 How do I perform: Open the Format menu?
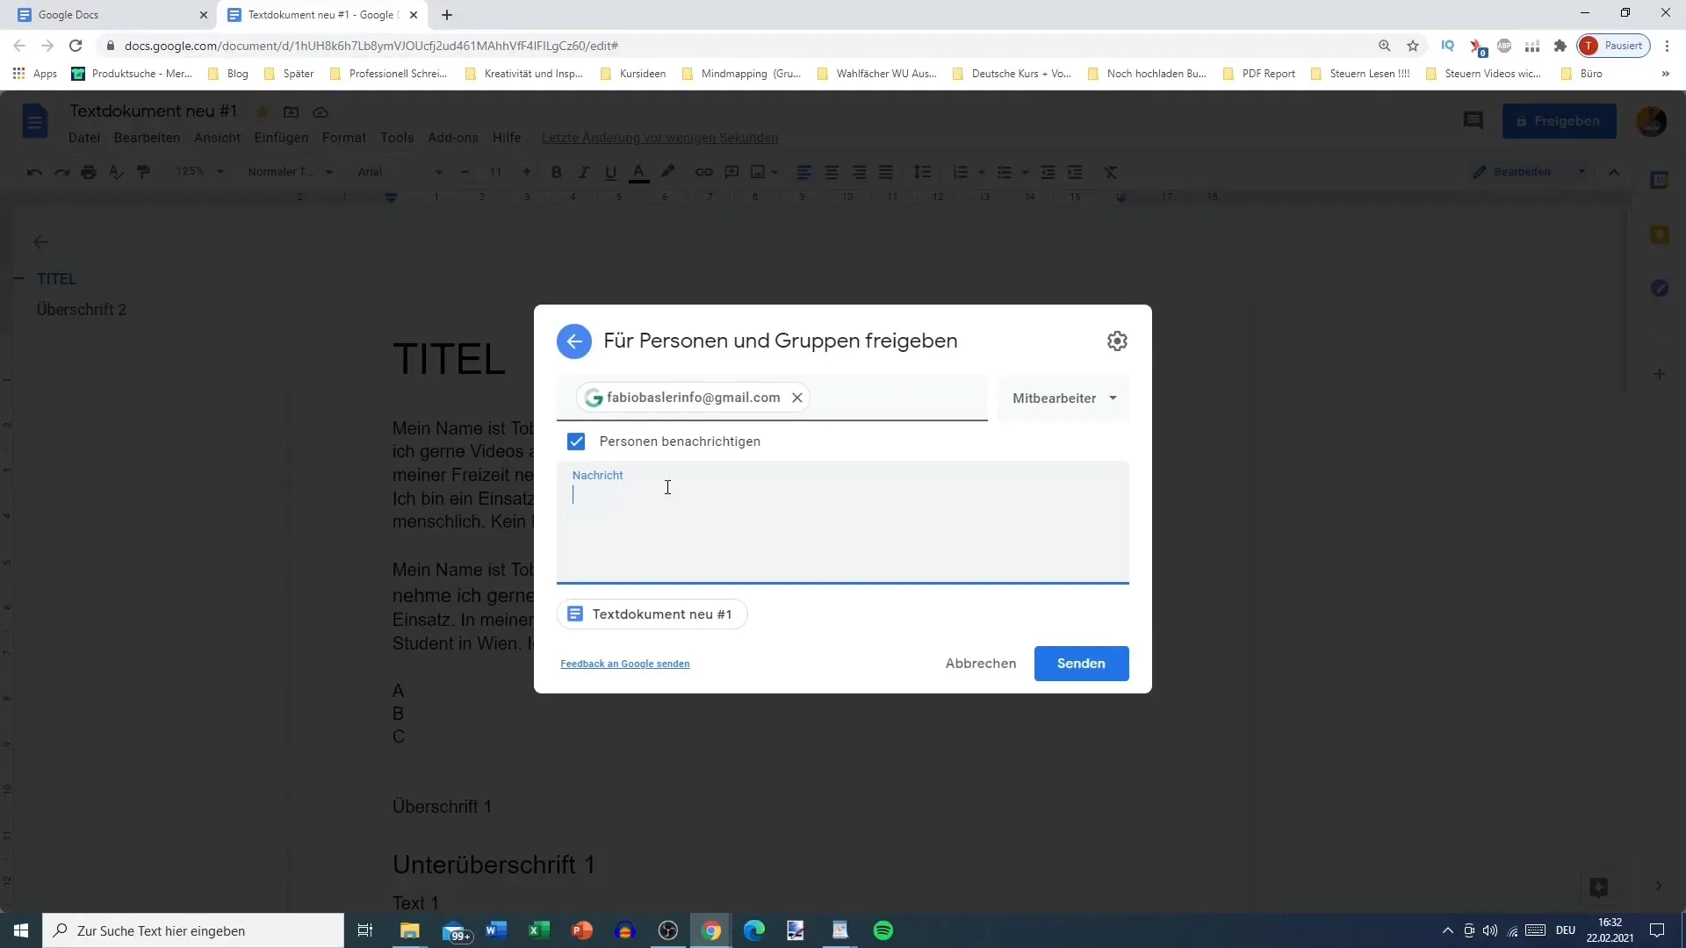click(344, 138)
